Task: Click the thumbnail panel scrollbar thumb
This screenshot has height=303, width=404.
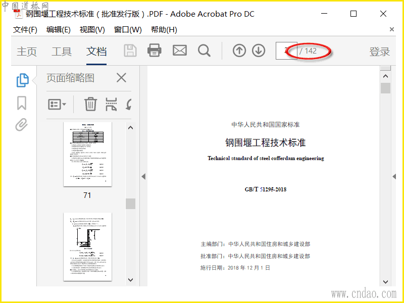Action: pyautogui.click(x=131, y=204)
